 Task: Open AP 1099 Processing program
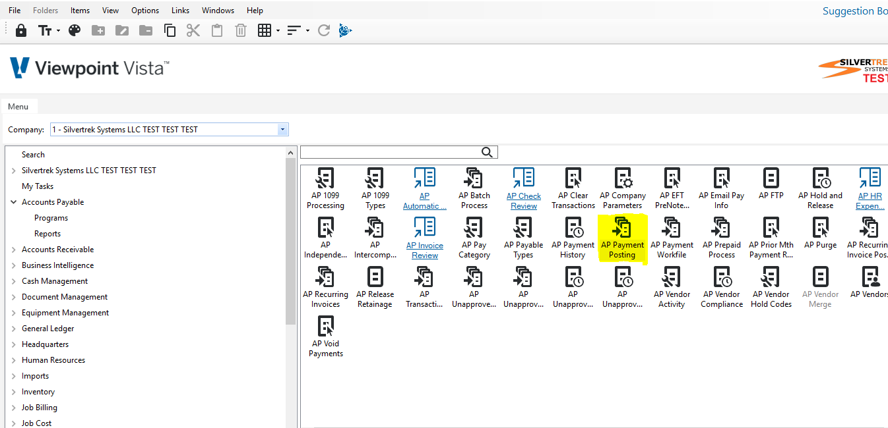coord(325,188)
